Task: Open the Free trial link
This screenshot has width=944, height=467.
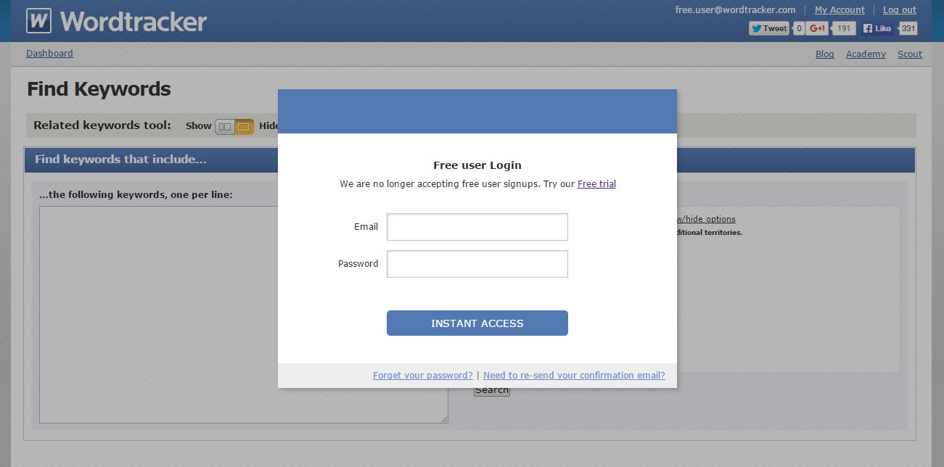Action: pyautogui.click(x=596, y=183)
